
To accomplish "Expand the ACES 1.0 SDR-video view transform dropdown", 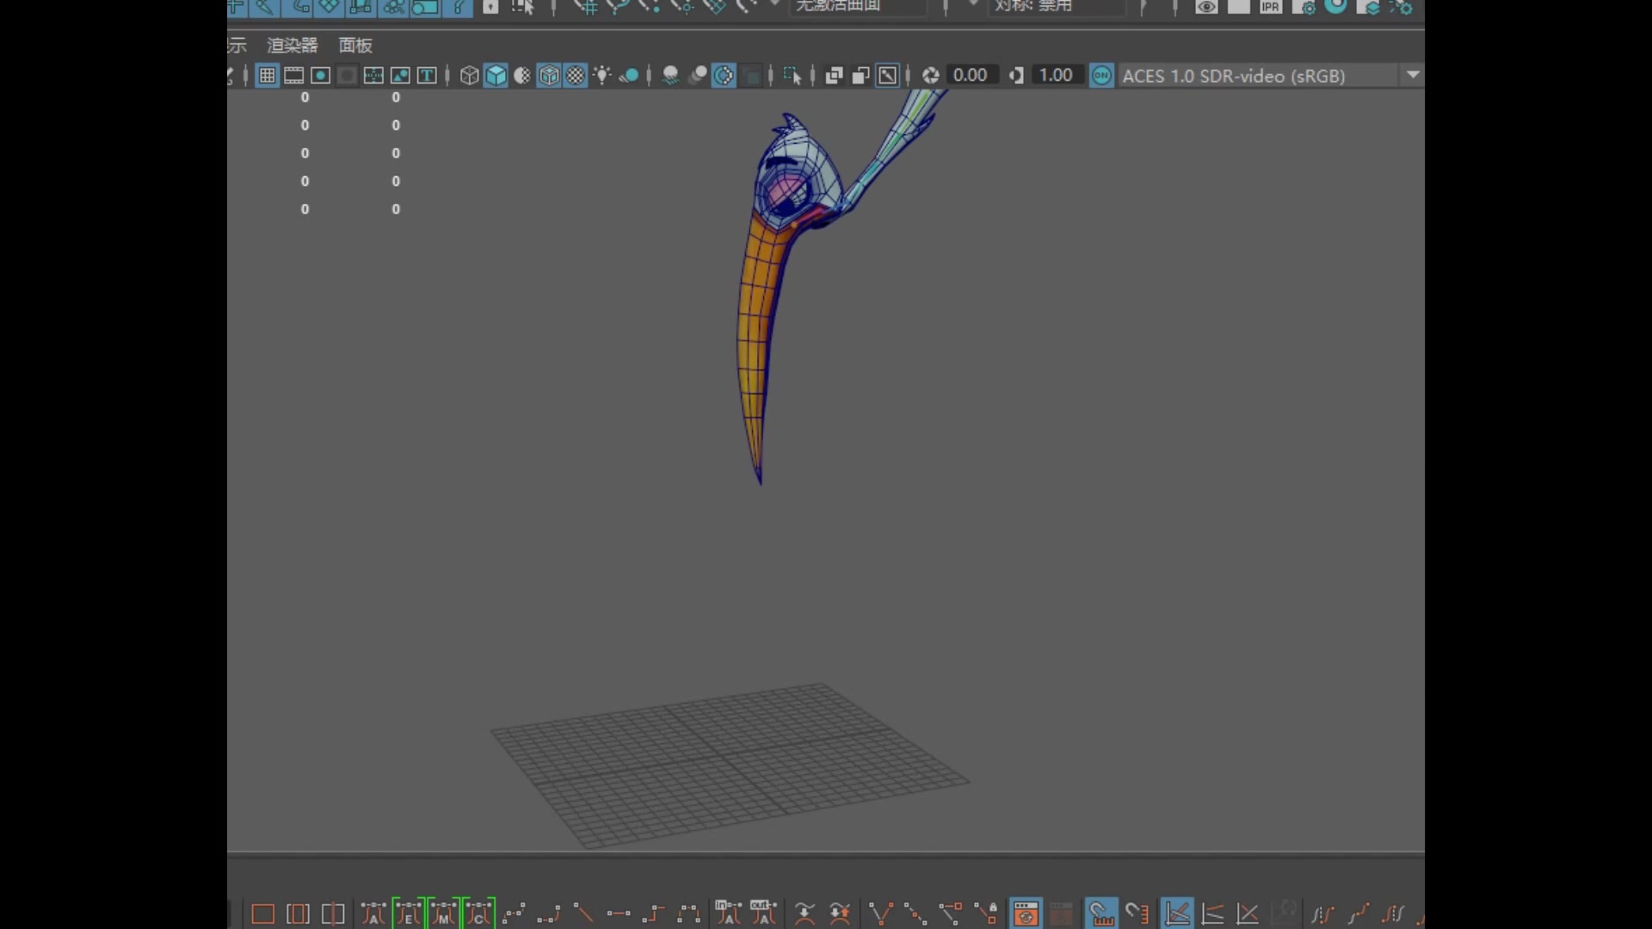I will coord(1412,76).
